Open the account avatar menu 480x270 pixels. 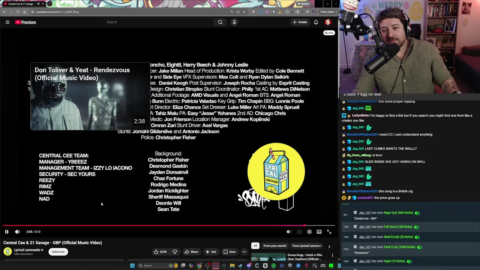tap(328, 22)
